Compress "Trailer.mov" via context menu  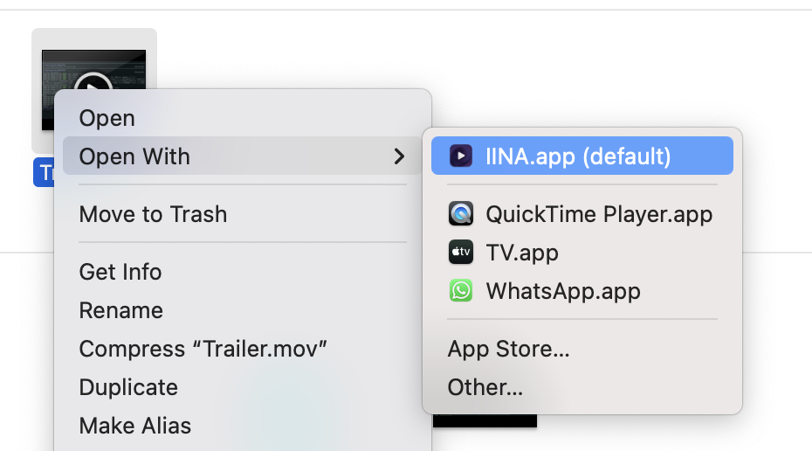[203, 349]
